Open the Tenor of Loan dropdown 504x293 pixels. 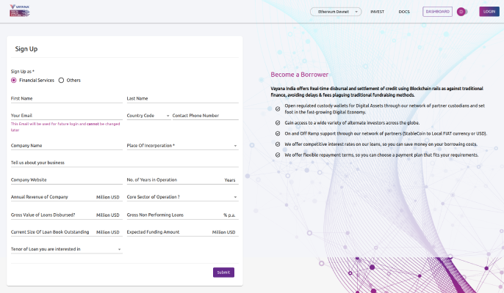[66, 249]
